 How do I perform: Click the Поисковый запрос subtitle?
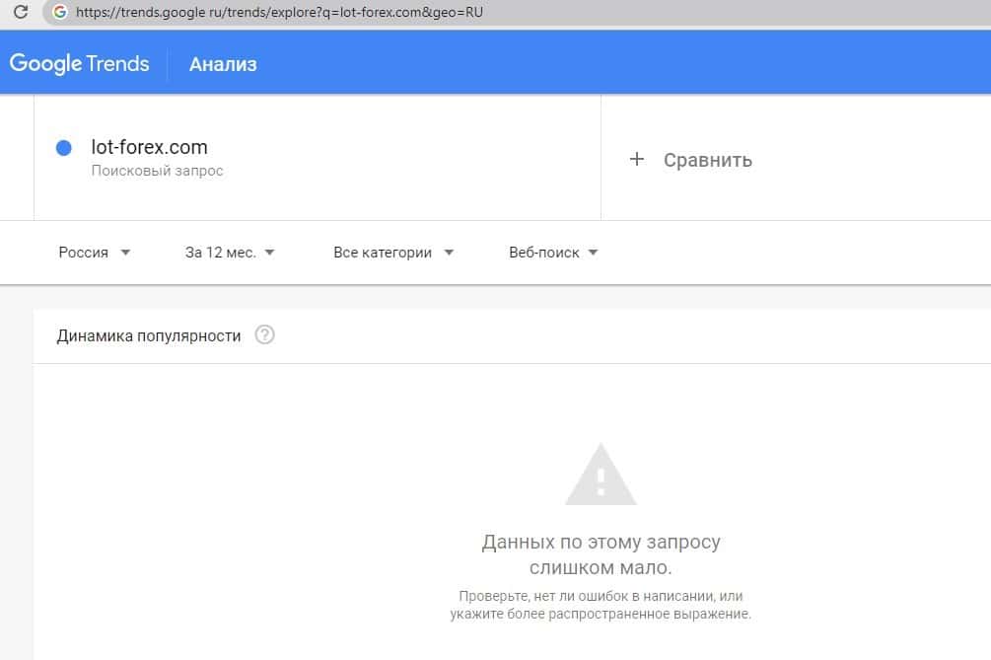tap(158, 171)
